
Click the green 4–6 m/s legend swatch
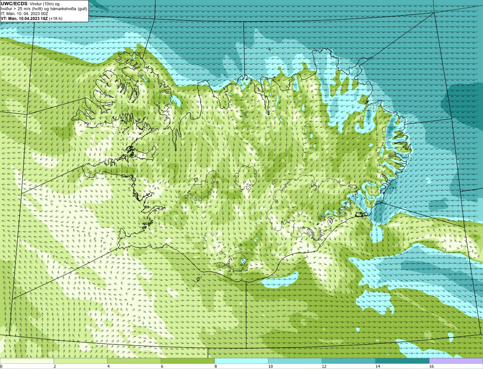click(x=134, y=361)
